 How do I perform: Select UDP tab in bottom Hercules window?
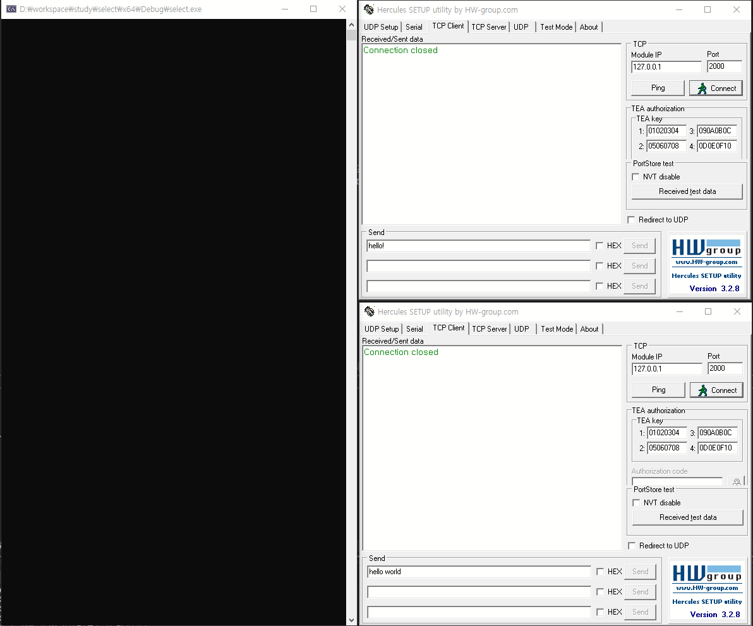click(x=522, y=329)
